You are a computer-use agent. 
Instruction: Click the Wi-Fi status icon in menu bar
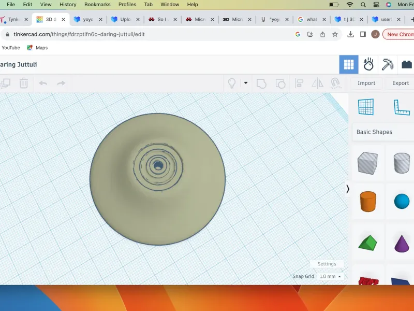350,5
